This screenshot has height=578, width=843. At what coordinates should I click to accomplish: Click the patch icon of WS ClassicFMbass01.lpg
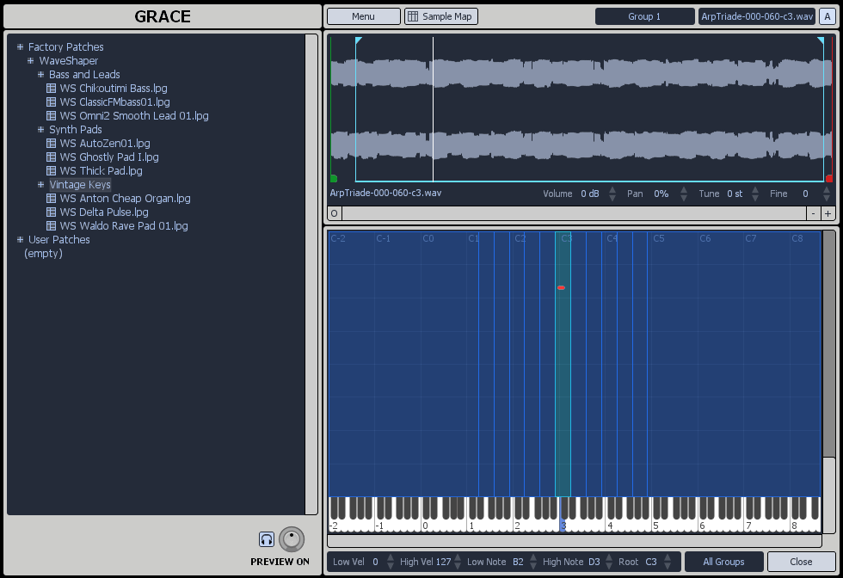tap(51, 101)
